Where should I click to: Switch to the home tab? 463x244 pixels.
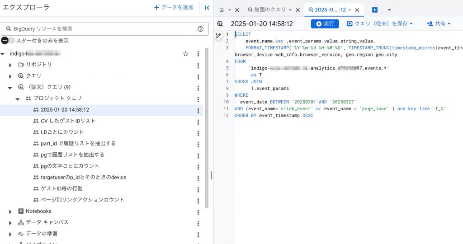(x=222, y=10)
